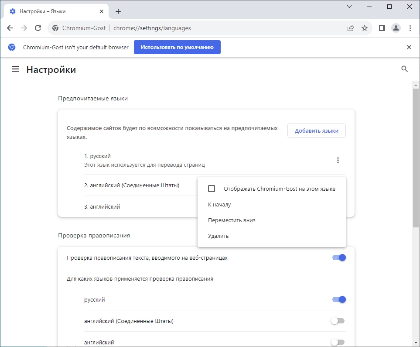Viewport: 420px width, 347px height.
Task: Click 1. русский language row
Action: [x=215, y=160]
